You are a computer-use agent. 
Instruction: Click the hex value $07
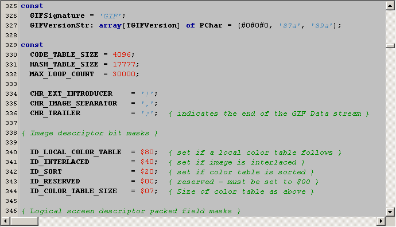point(147,191)
